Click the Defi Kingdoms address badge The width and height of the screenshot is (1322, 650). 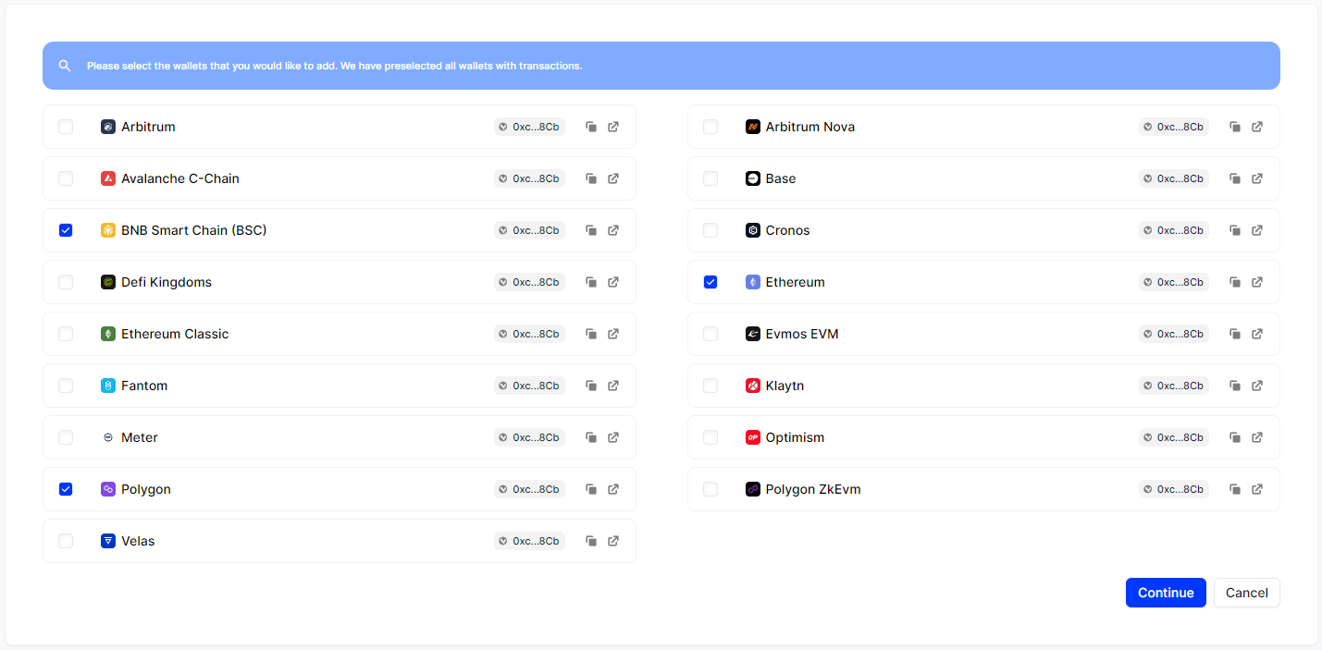pyautogui.click(x=529, y=282)
